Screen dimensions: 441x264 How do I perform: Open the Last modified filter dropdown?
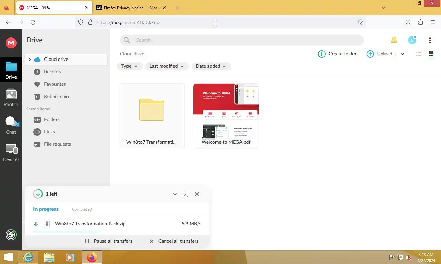tap(167, 66)
